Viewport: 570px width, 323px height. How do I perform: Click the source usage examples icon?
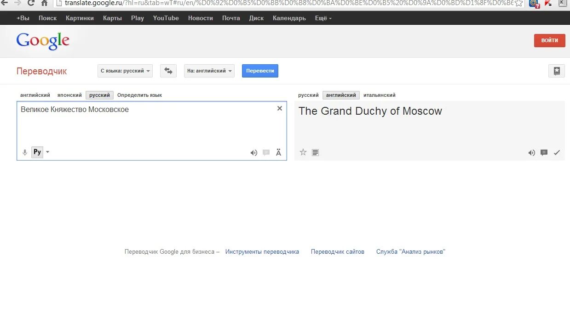click(x=266, y=153)
